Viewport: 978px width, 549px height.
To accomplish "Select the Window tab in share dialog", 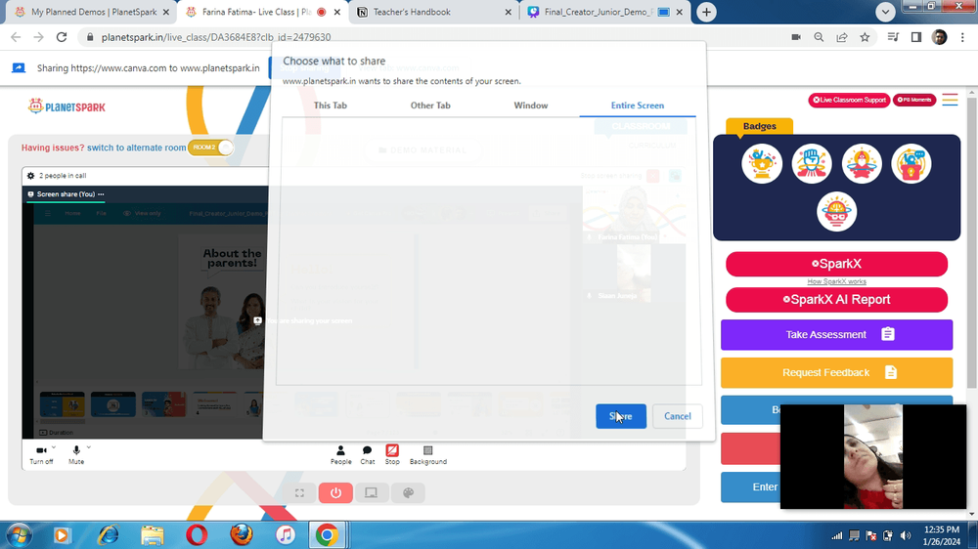I will coord(531,106).
